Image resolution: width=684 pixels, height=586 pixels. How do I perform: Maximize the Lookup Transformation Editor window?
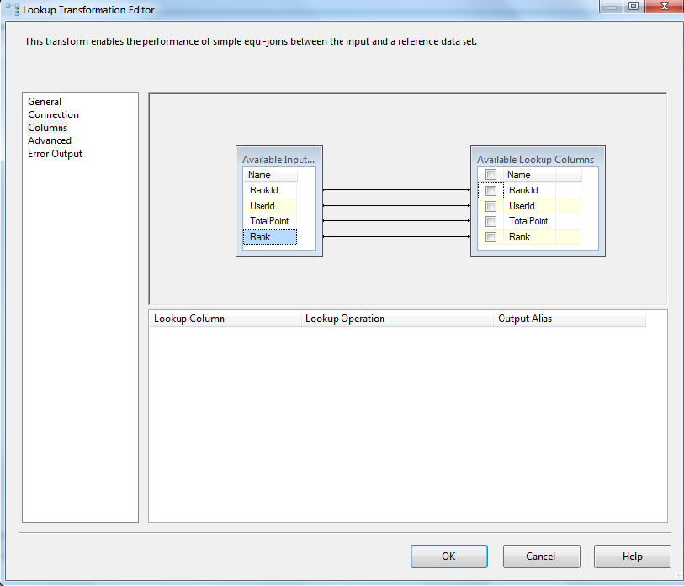(x=634, y=6)
